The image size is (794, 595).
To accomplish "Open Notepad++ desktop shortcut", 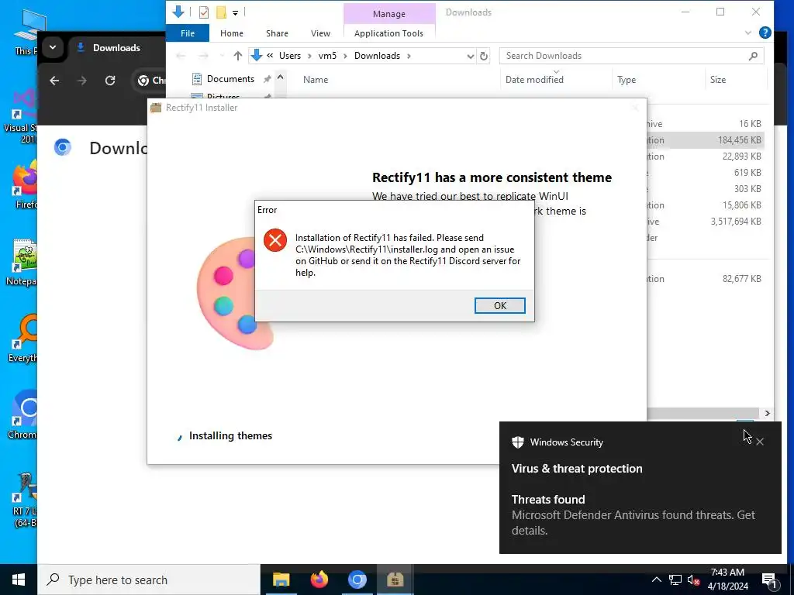I will [x=22, y=262].
